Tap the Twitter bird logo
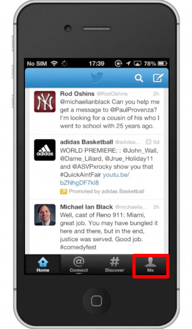The image size is (192, 329). pyautogui.click(x=97, y=78)
